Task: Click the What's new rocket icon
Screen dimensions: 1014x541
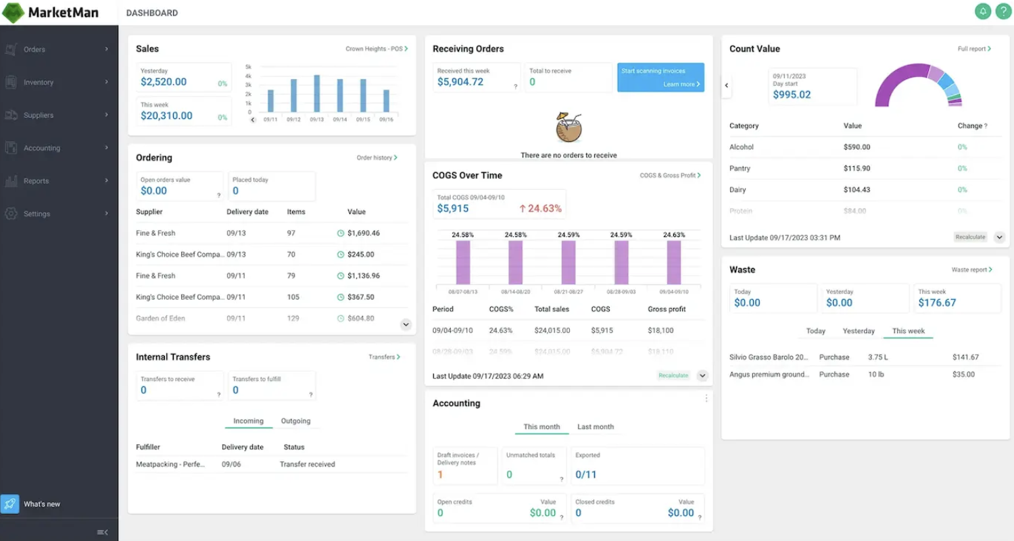Action: pos(10,504)
